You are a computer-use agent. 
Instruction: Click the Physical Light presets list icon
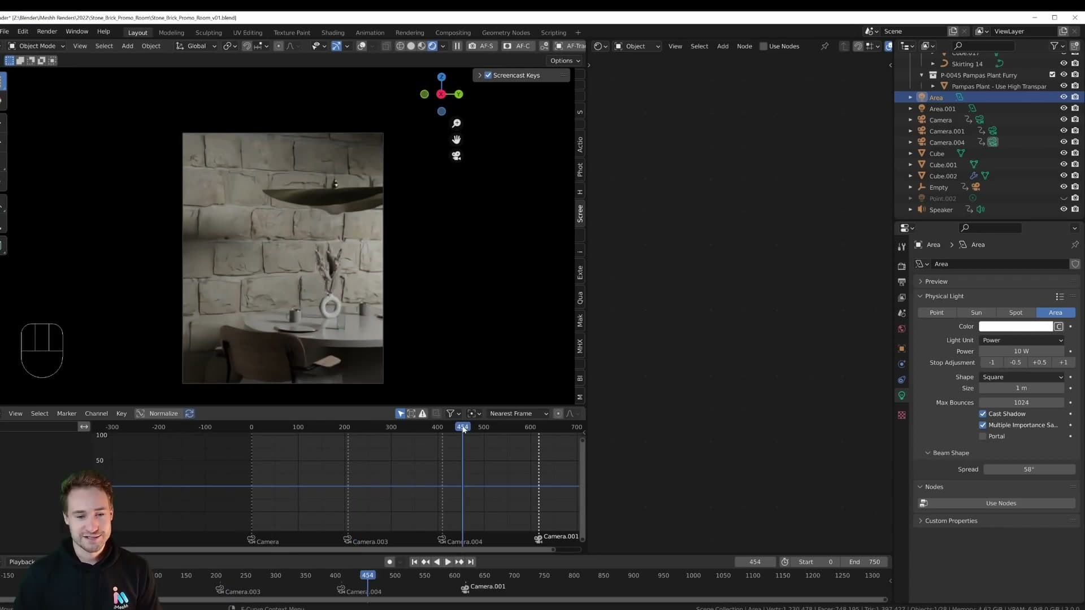point(1060,296)
